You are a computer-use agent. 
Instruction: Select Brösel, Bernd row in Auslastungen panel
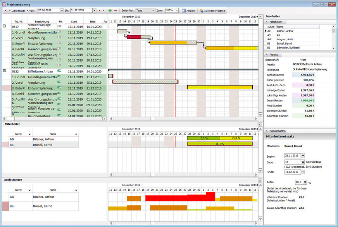pyautogui.click(x=44, y=206)
